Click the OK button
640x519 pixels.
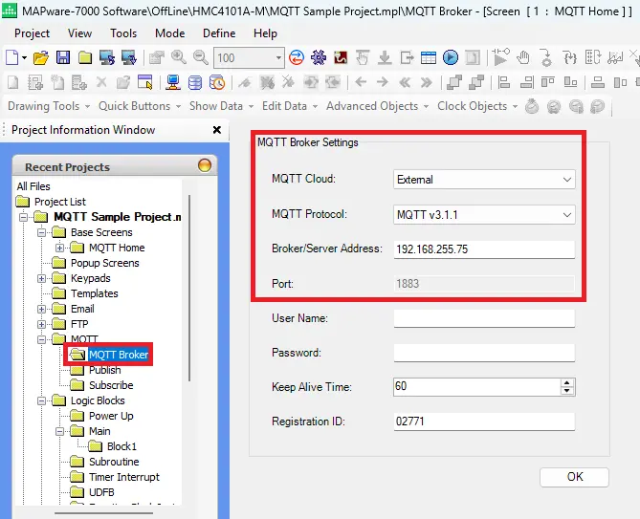[x=574, y=477]
